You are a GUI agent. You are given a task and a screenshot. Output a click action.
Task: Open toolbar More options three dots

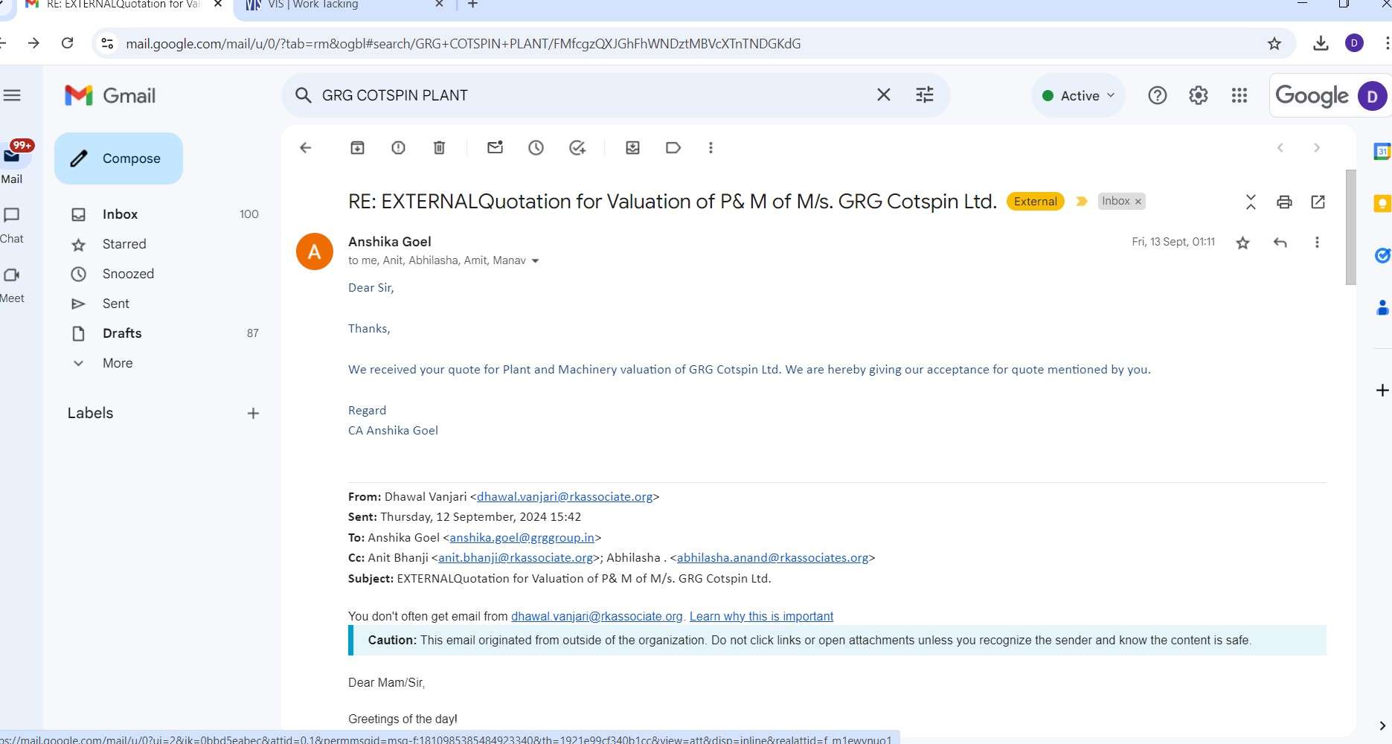click(711, 147)
